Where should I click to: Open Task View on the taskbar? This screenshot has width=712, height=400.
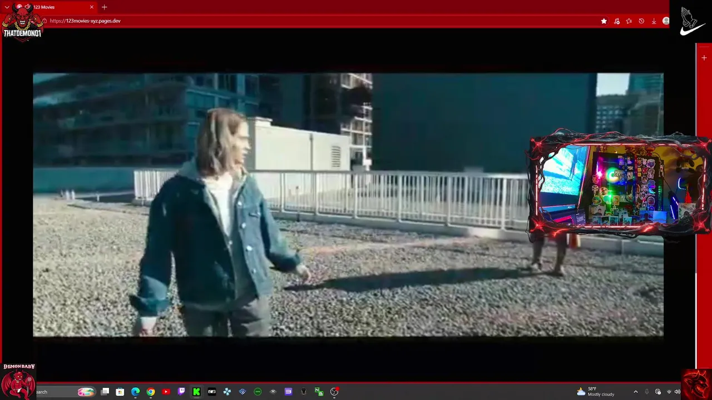tap(105, 392)
